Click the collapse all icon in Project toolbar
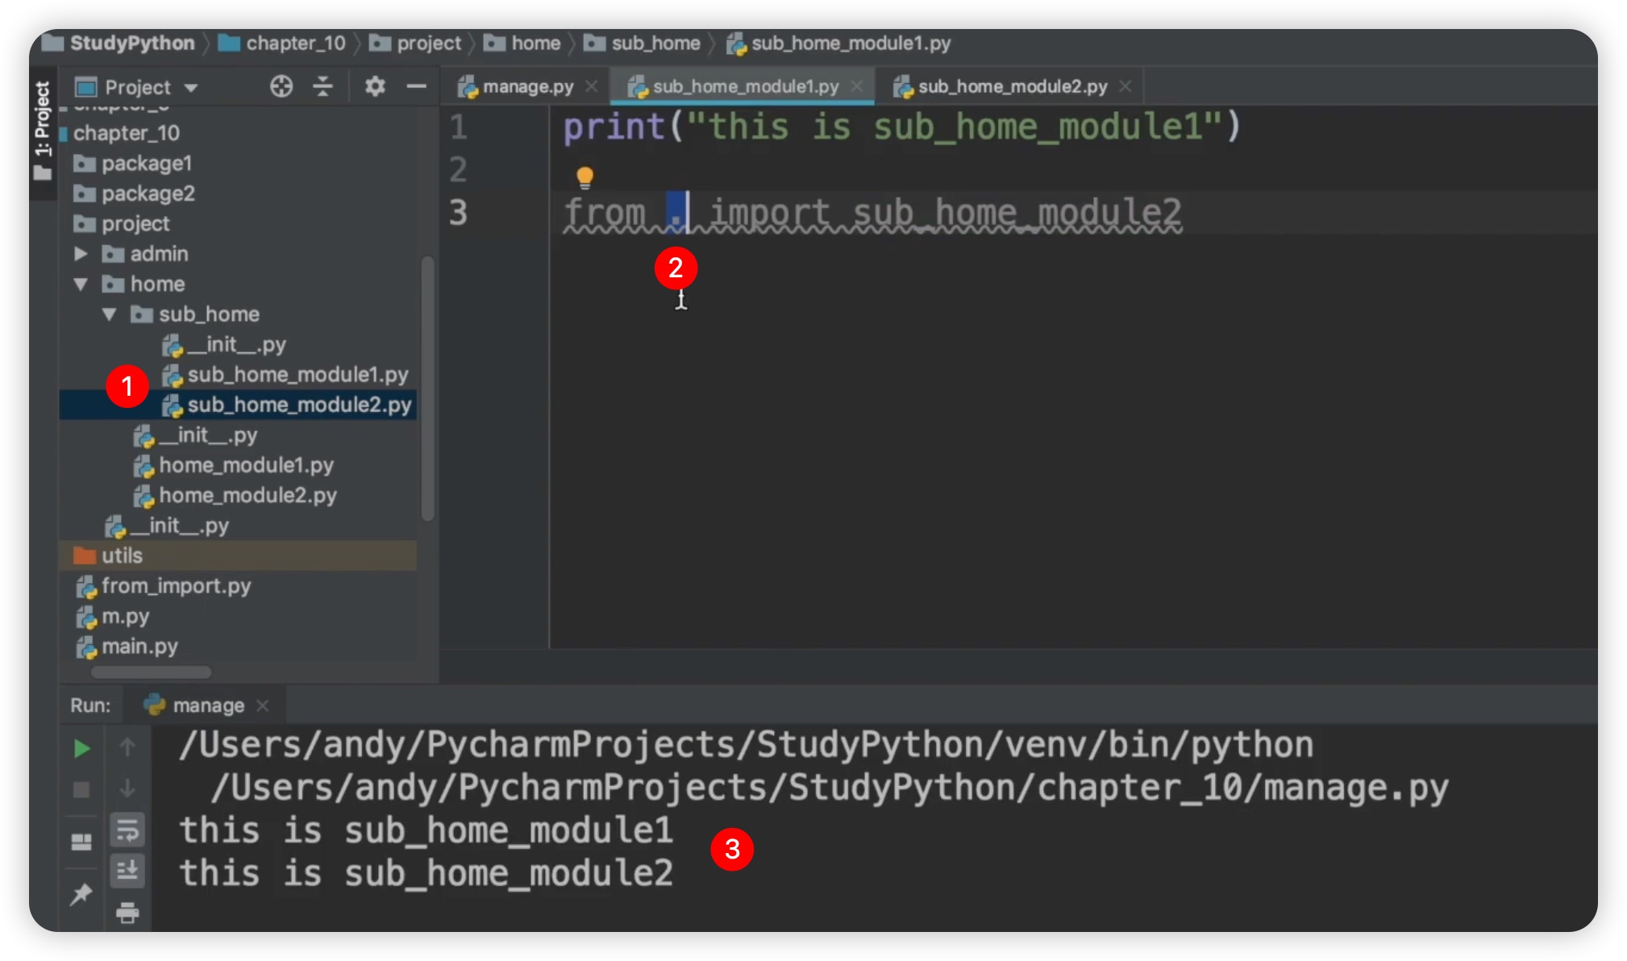Viewport: 1627px width, 961px height. (x=322, y=86)
